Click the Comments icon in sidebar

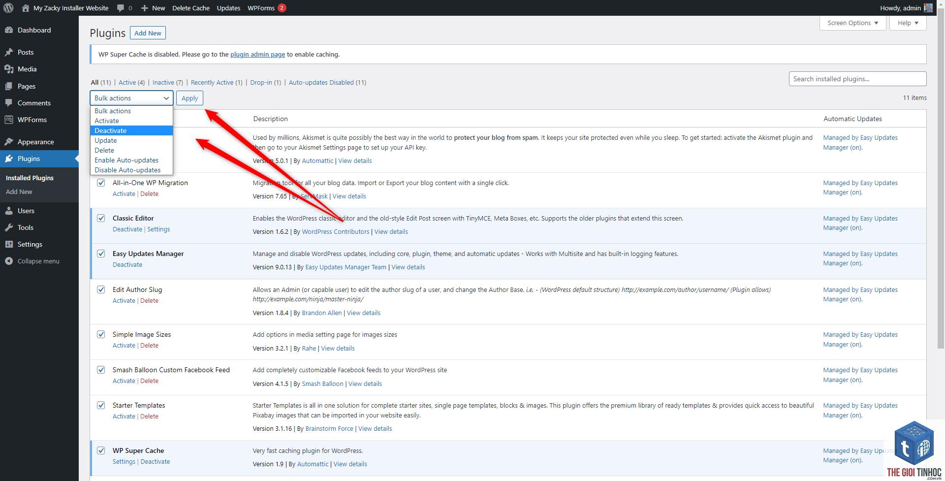point(9,103)
